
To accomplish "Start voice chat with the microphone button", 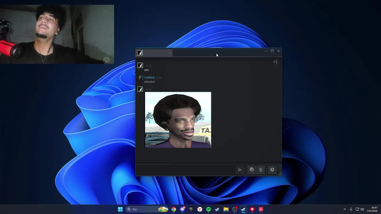I will [x=272, y=170].
